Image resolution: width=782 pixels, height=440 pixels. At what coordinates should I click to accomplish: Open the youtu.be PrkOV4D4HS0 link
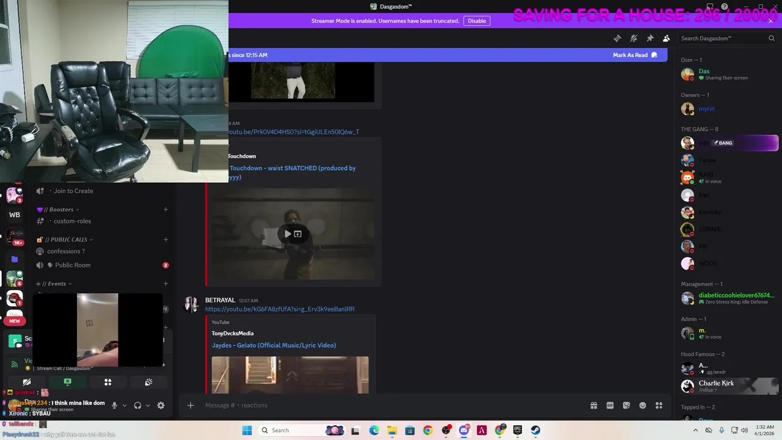(x=293, y=132)
